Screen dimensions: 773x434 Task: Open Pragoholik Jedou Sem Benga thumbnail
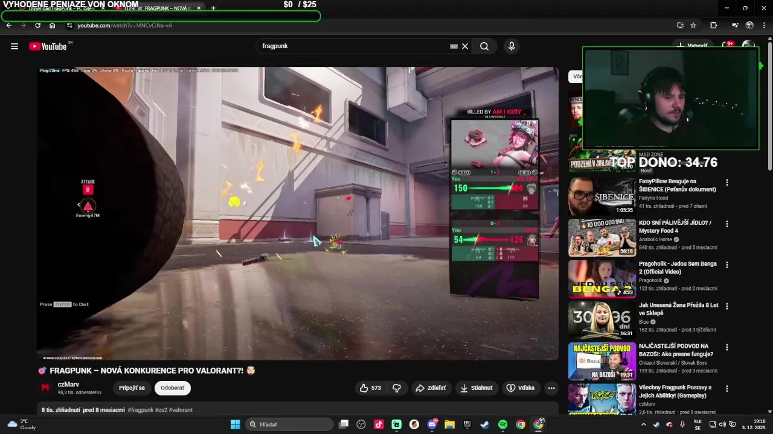(602, 278)
